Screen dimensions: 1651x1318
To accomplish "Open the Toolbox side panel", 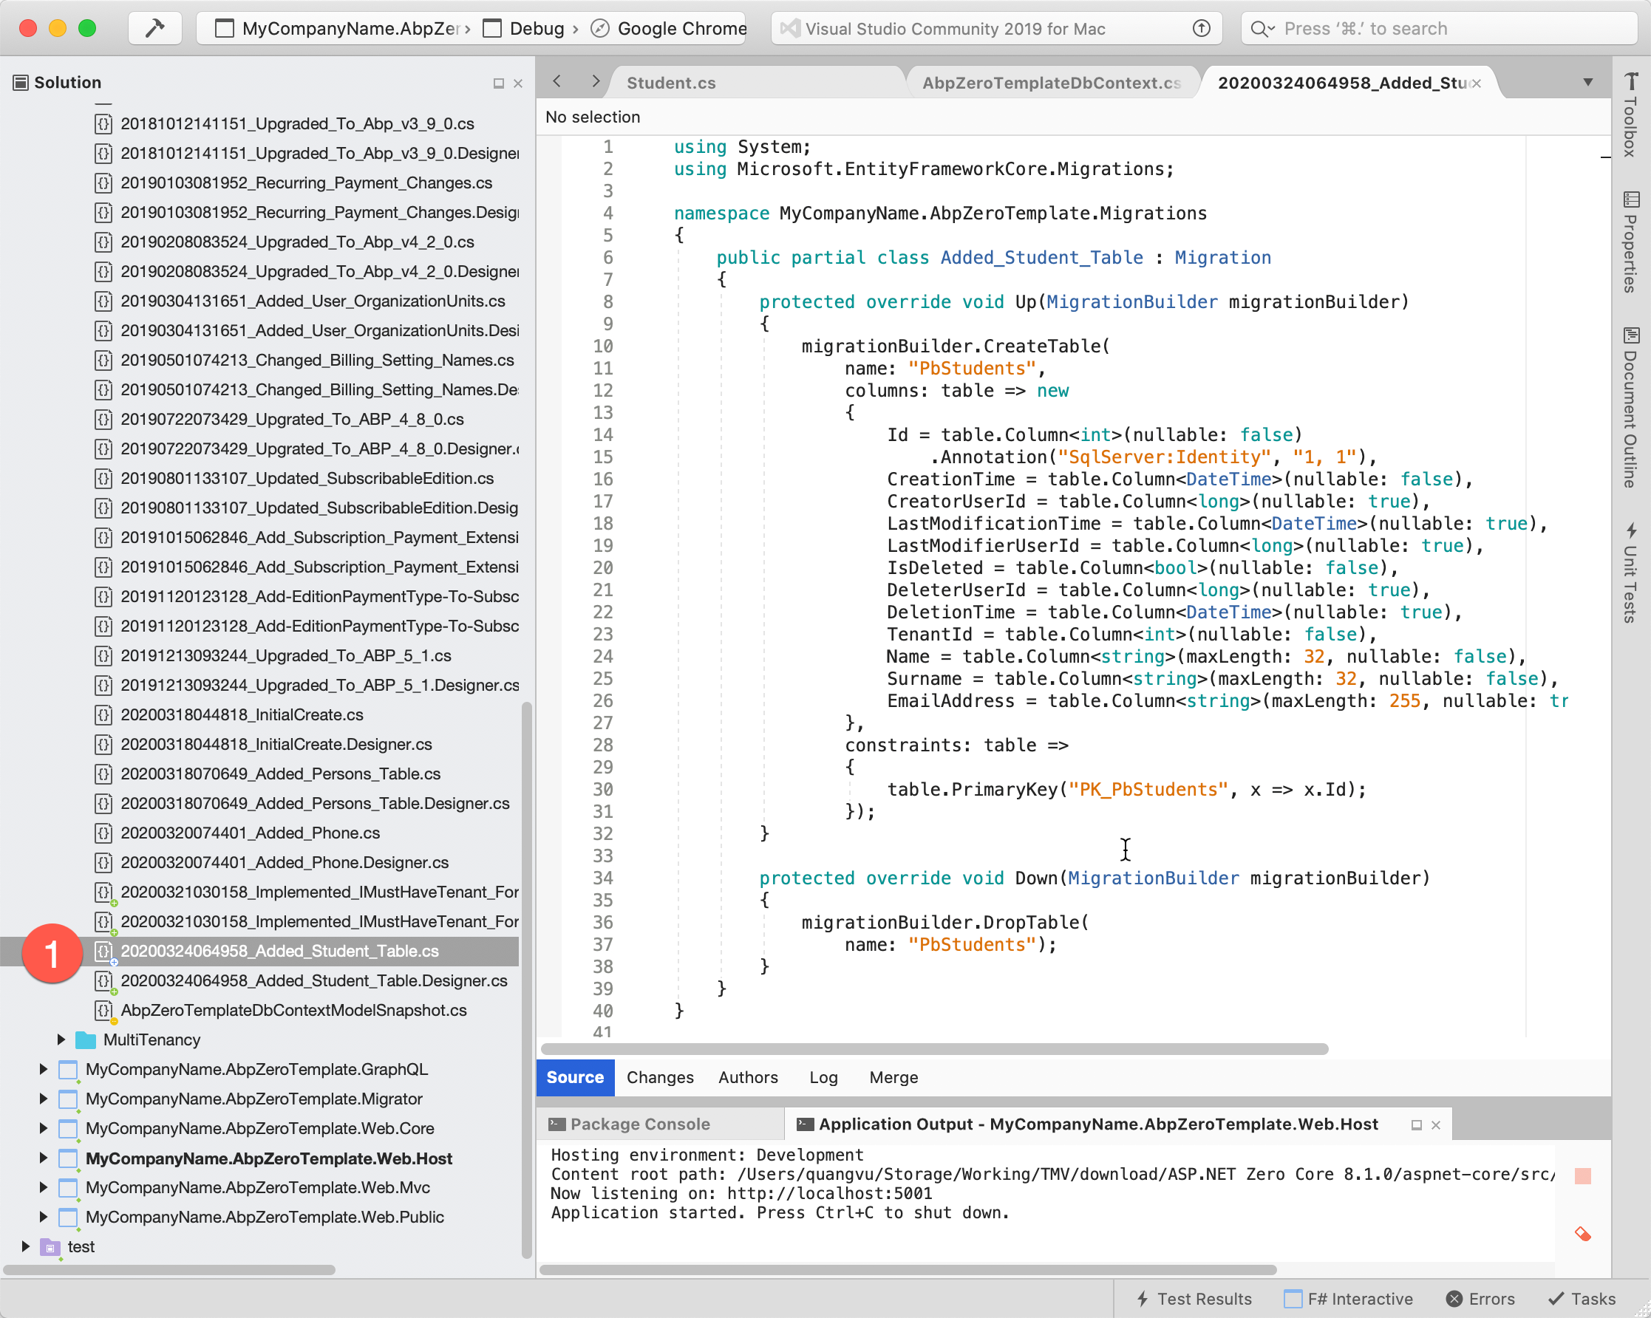I will tap(1631, 115).
